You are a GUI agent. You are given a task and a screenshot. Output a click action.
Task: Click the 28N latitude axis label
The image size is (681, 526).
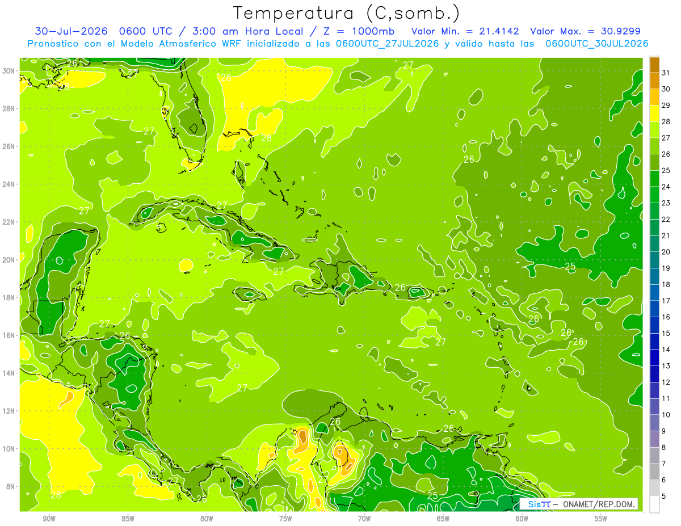coord(10,108)
